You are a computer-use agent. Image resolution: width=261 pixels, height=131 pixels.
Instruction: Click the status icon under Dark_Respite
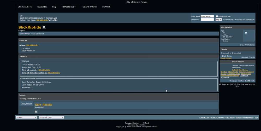36,111
